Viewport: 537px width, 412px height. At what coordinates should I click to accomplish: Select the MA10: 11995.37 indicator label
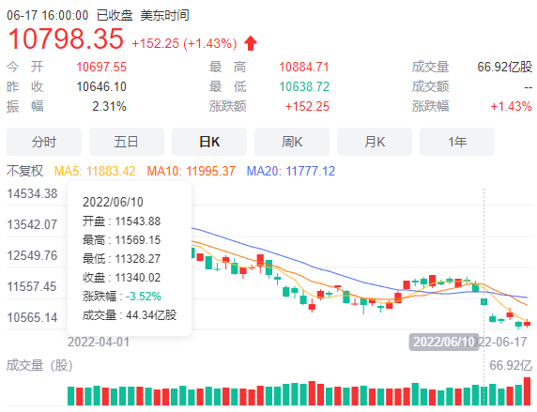(x=192, y=171)
